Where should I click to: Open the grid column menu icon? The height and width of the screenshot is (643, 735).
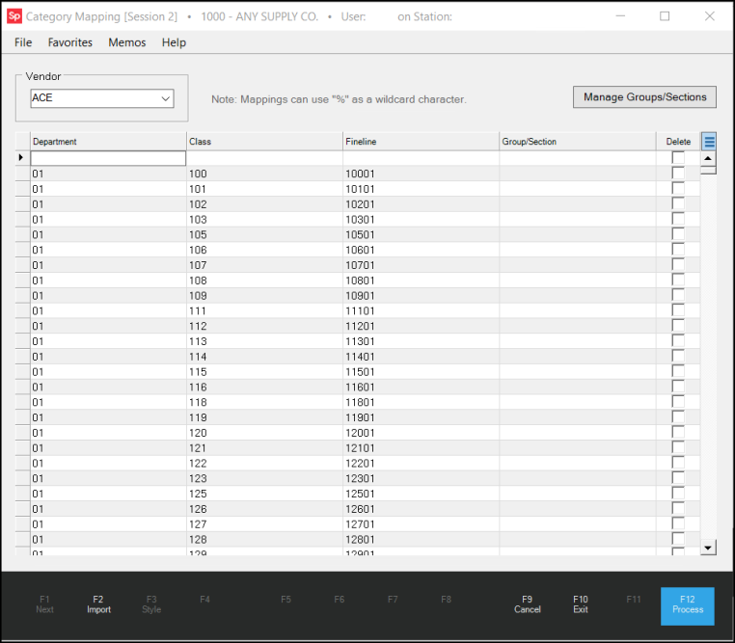click(709, 142)
